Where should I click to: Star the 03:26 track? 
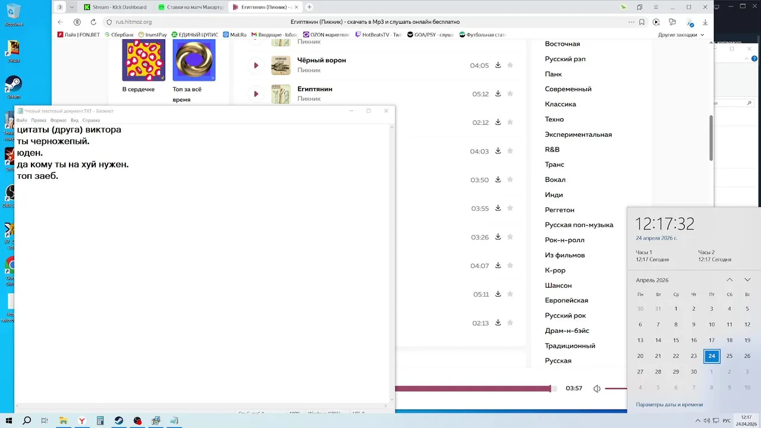tap(510, 237)
